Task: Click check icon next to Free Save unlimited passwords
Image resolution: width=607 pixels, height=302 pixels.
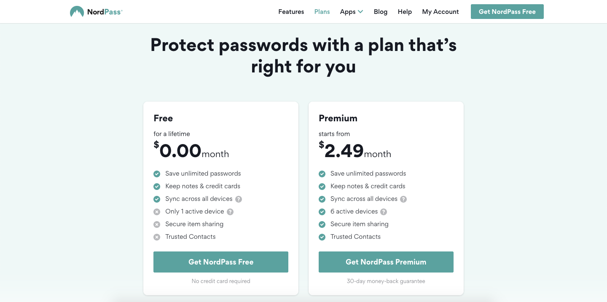Action: point(157,174)
